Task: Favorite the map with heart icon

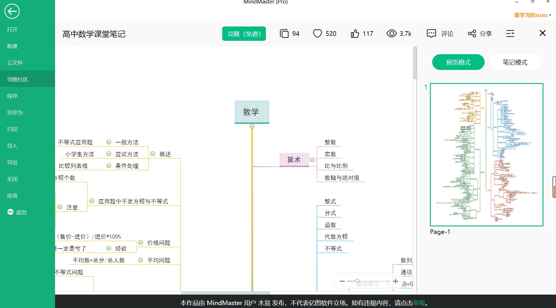Action: (317, 34)
